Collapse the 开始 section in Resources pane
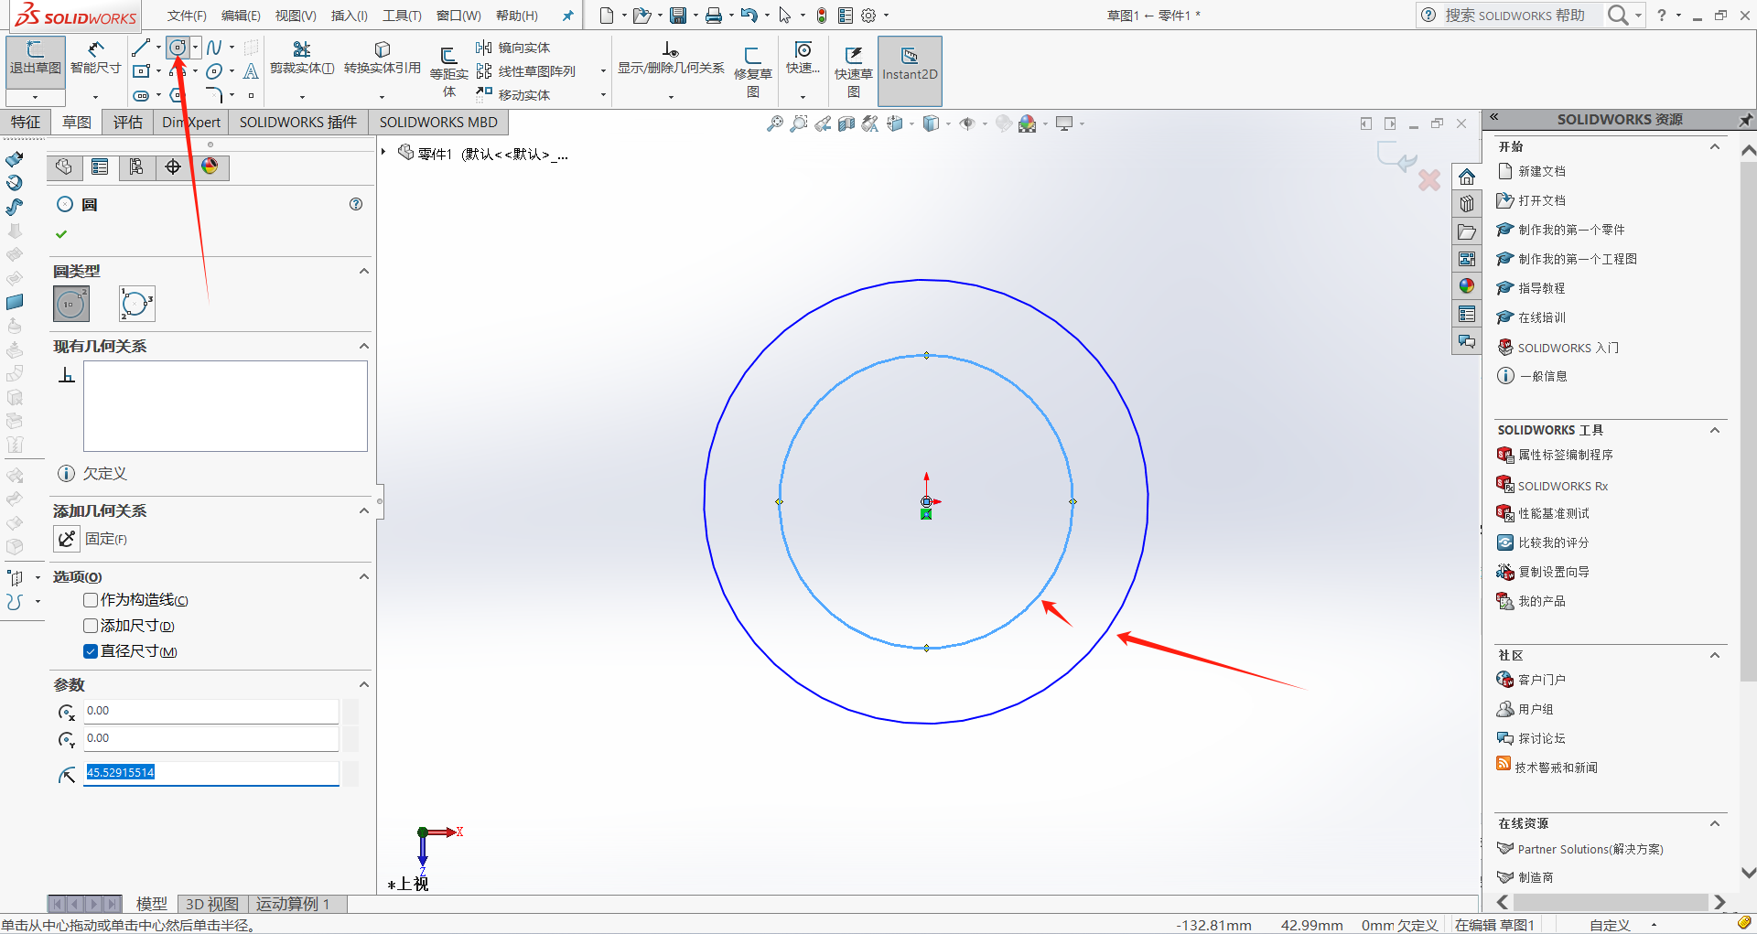1757x934 pixels. pyautogui.click(x=1715, y=146)
